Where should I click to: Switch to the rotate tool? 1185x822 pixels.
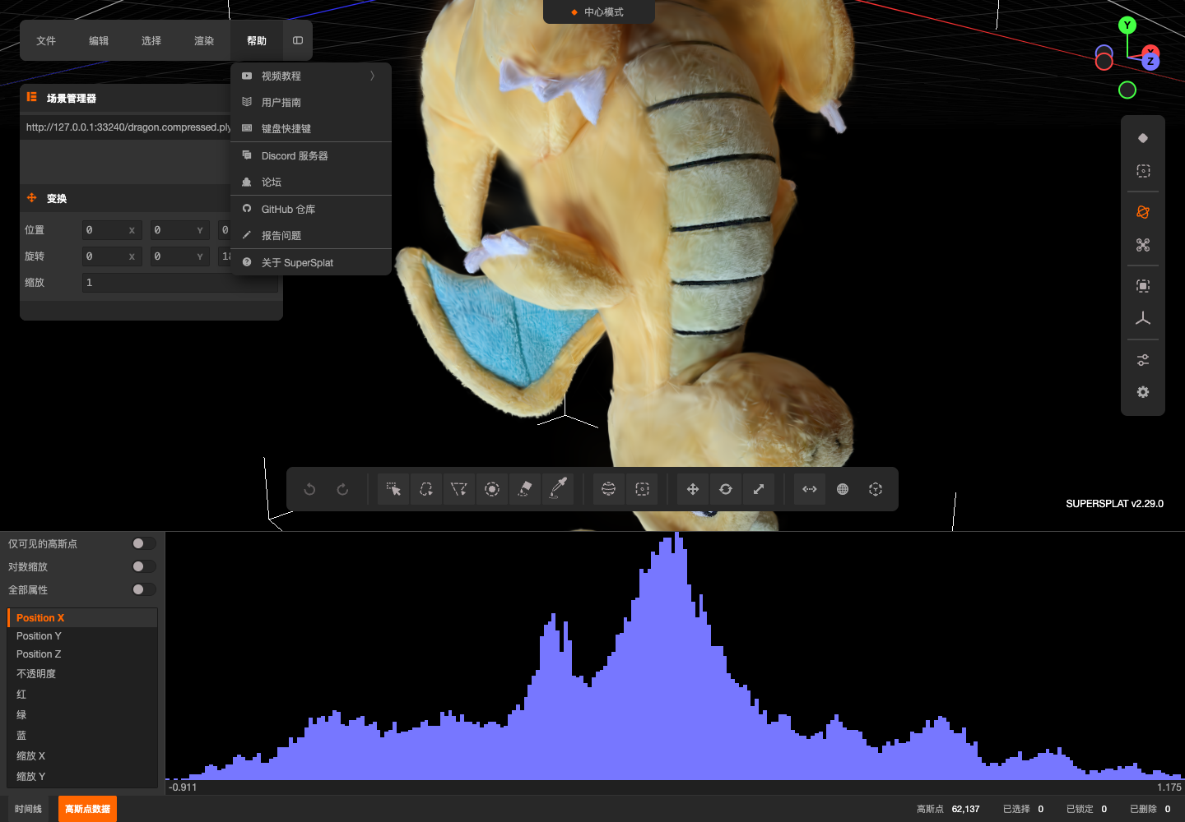(726, 489)
